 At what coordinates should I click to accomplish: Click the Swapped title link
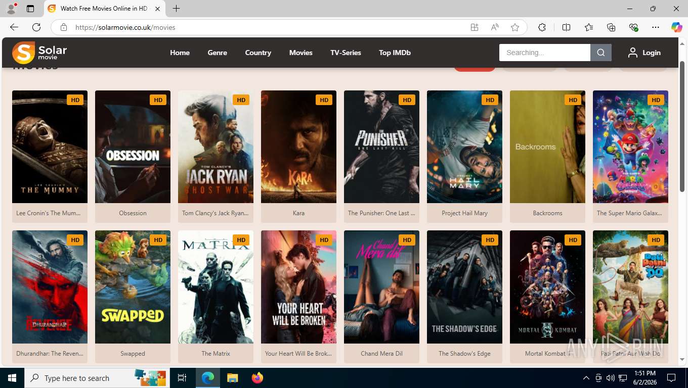click(x=133, y=354)
